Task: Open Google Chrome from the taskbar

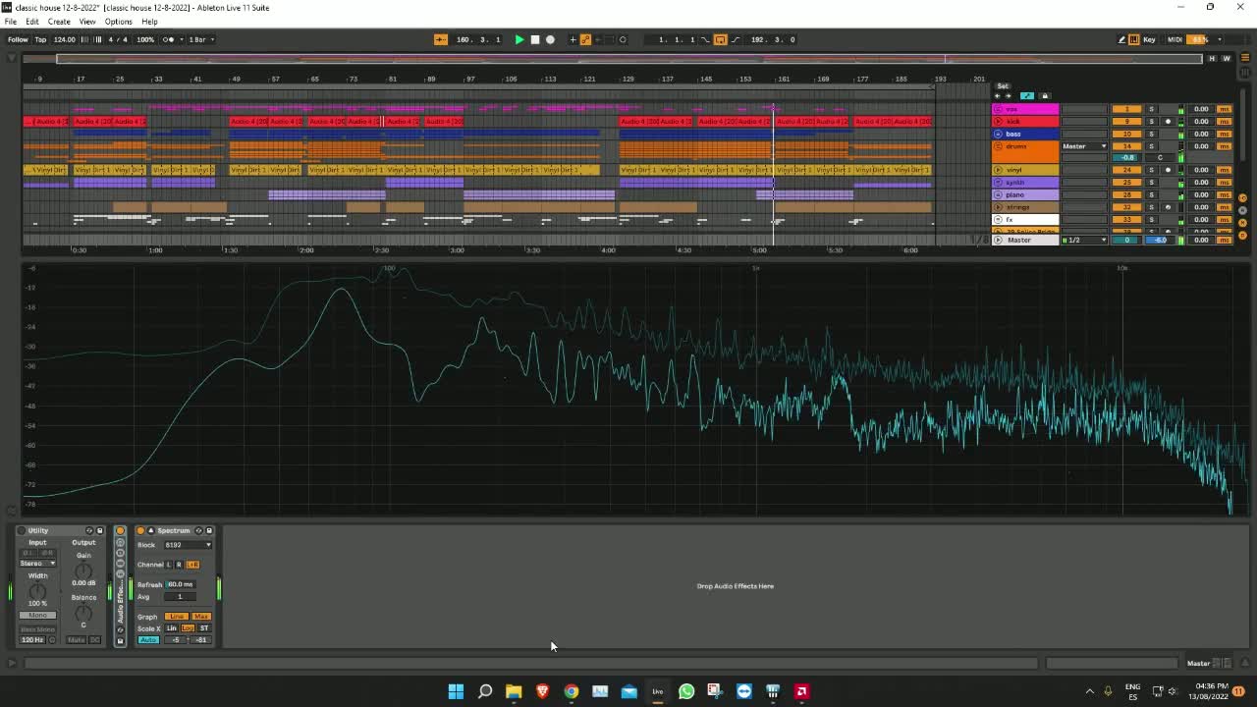Action: click(x=572, y=691)
